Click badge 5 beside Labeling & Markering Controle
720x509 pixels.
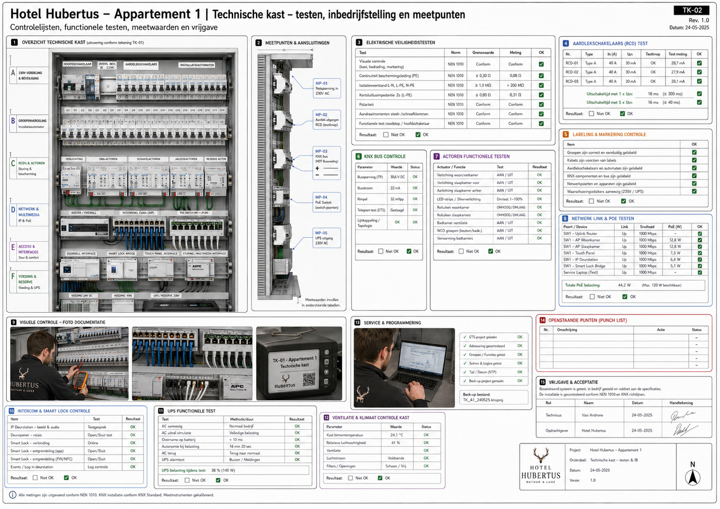pyautogui.click(x=565, y=135)
